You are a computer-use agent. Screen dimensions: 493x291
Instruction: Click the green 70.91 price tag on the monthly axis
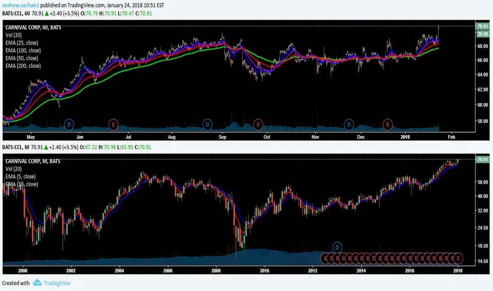click(482, 159)
